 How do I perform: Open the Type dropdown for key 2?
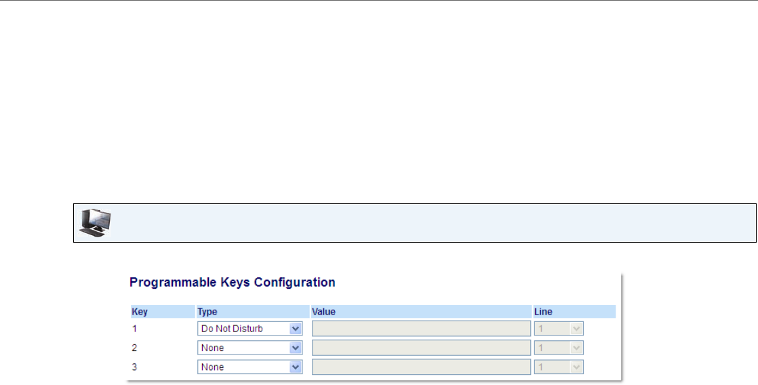[250, 348]
